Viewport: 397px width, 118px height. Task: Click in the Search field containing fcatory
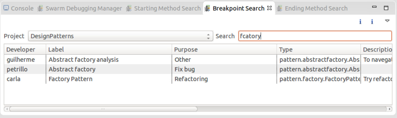pyautogui.click(x=315, y=36)
